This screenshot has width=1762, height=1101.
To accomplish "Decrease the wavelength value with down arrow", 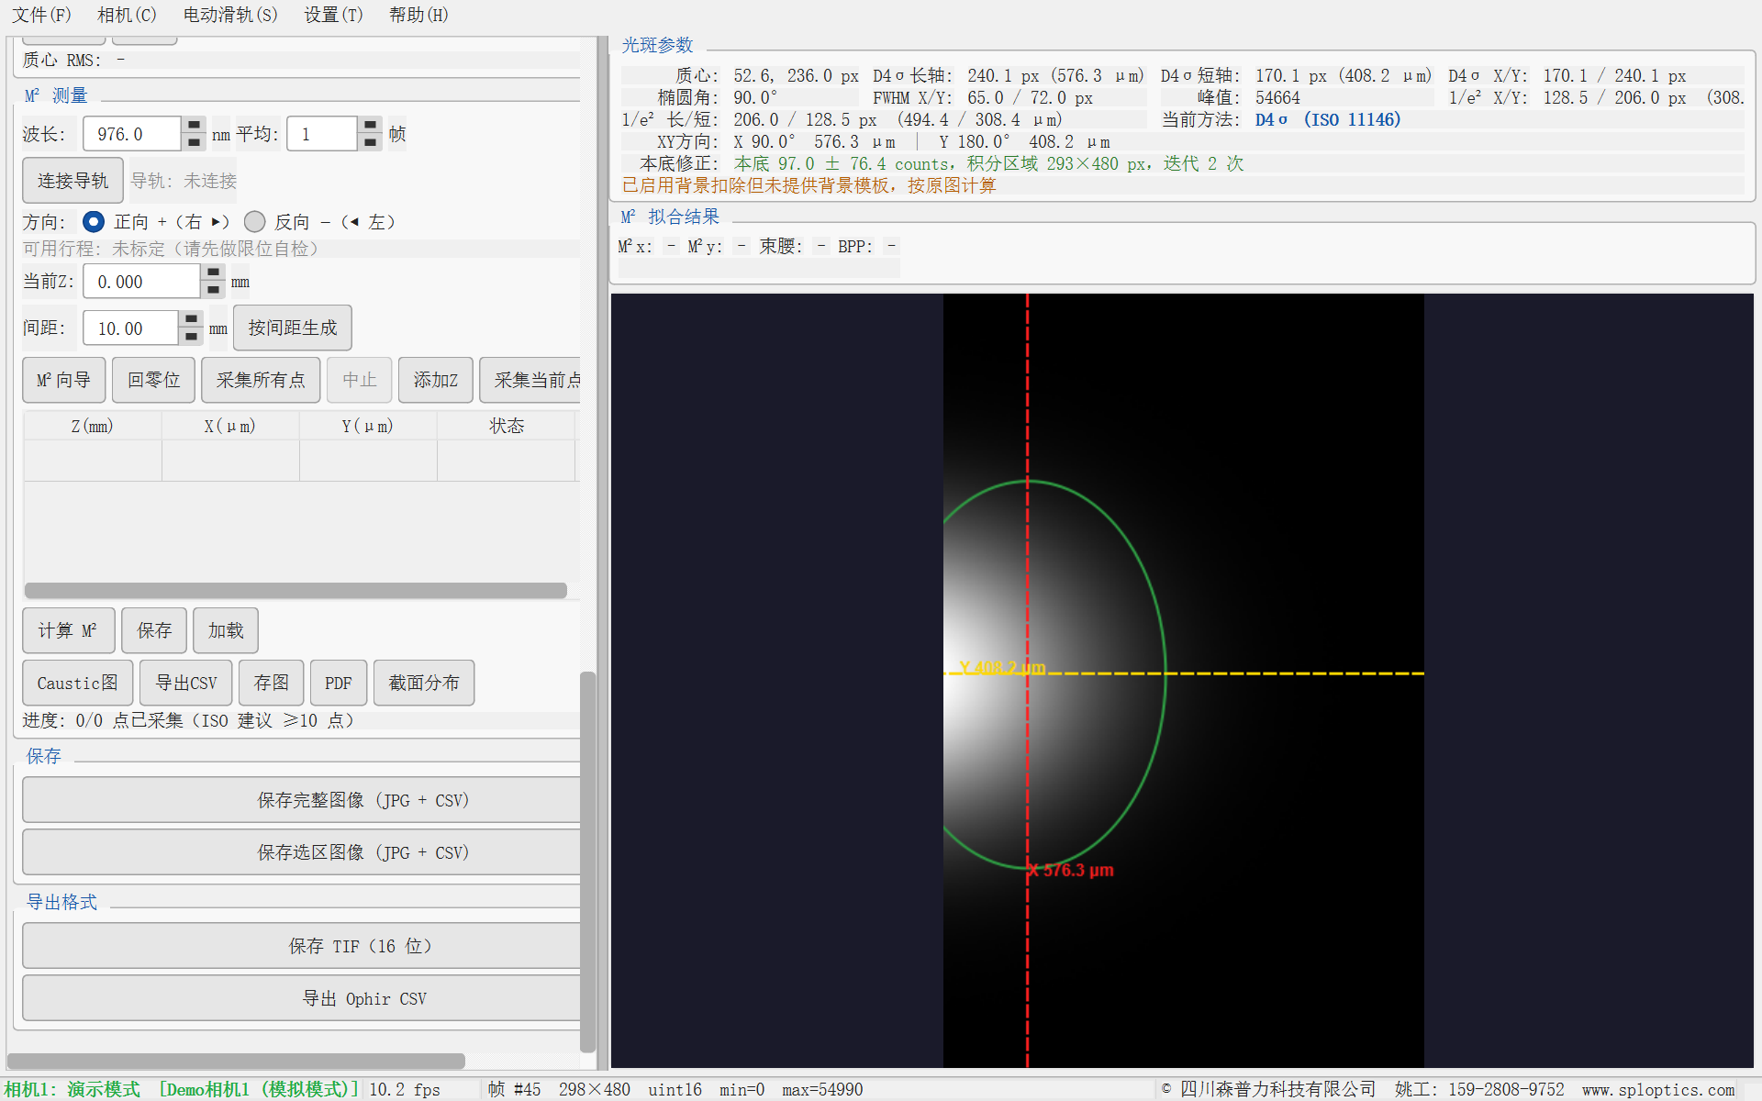I will click(194, 142).
